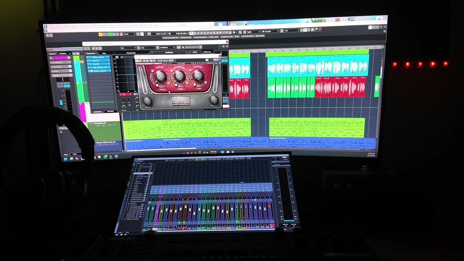Toggle the red PRE section button

125,94
